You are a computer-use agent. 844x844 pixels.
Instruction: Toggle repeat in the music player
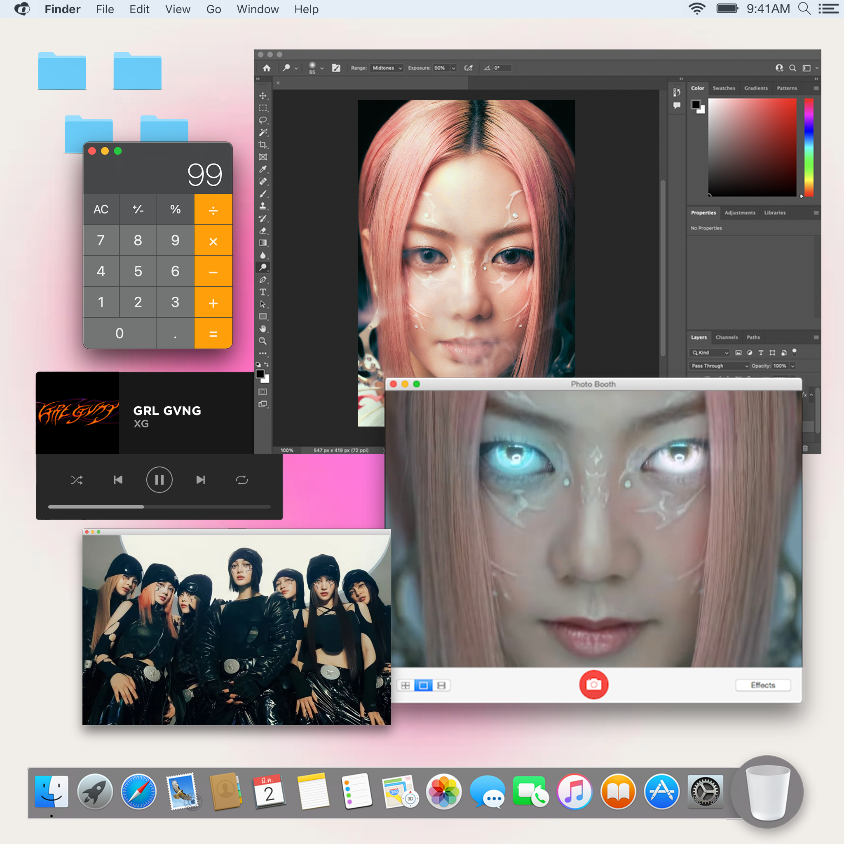(241, 480)
